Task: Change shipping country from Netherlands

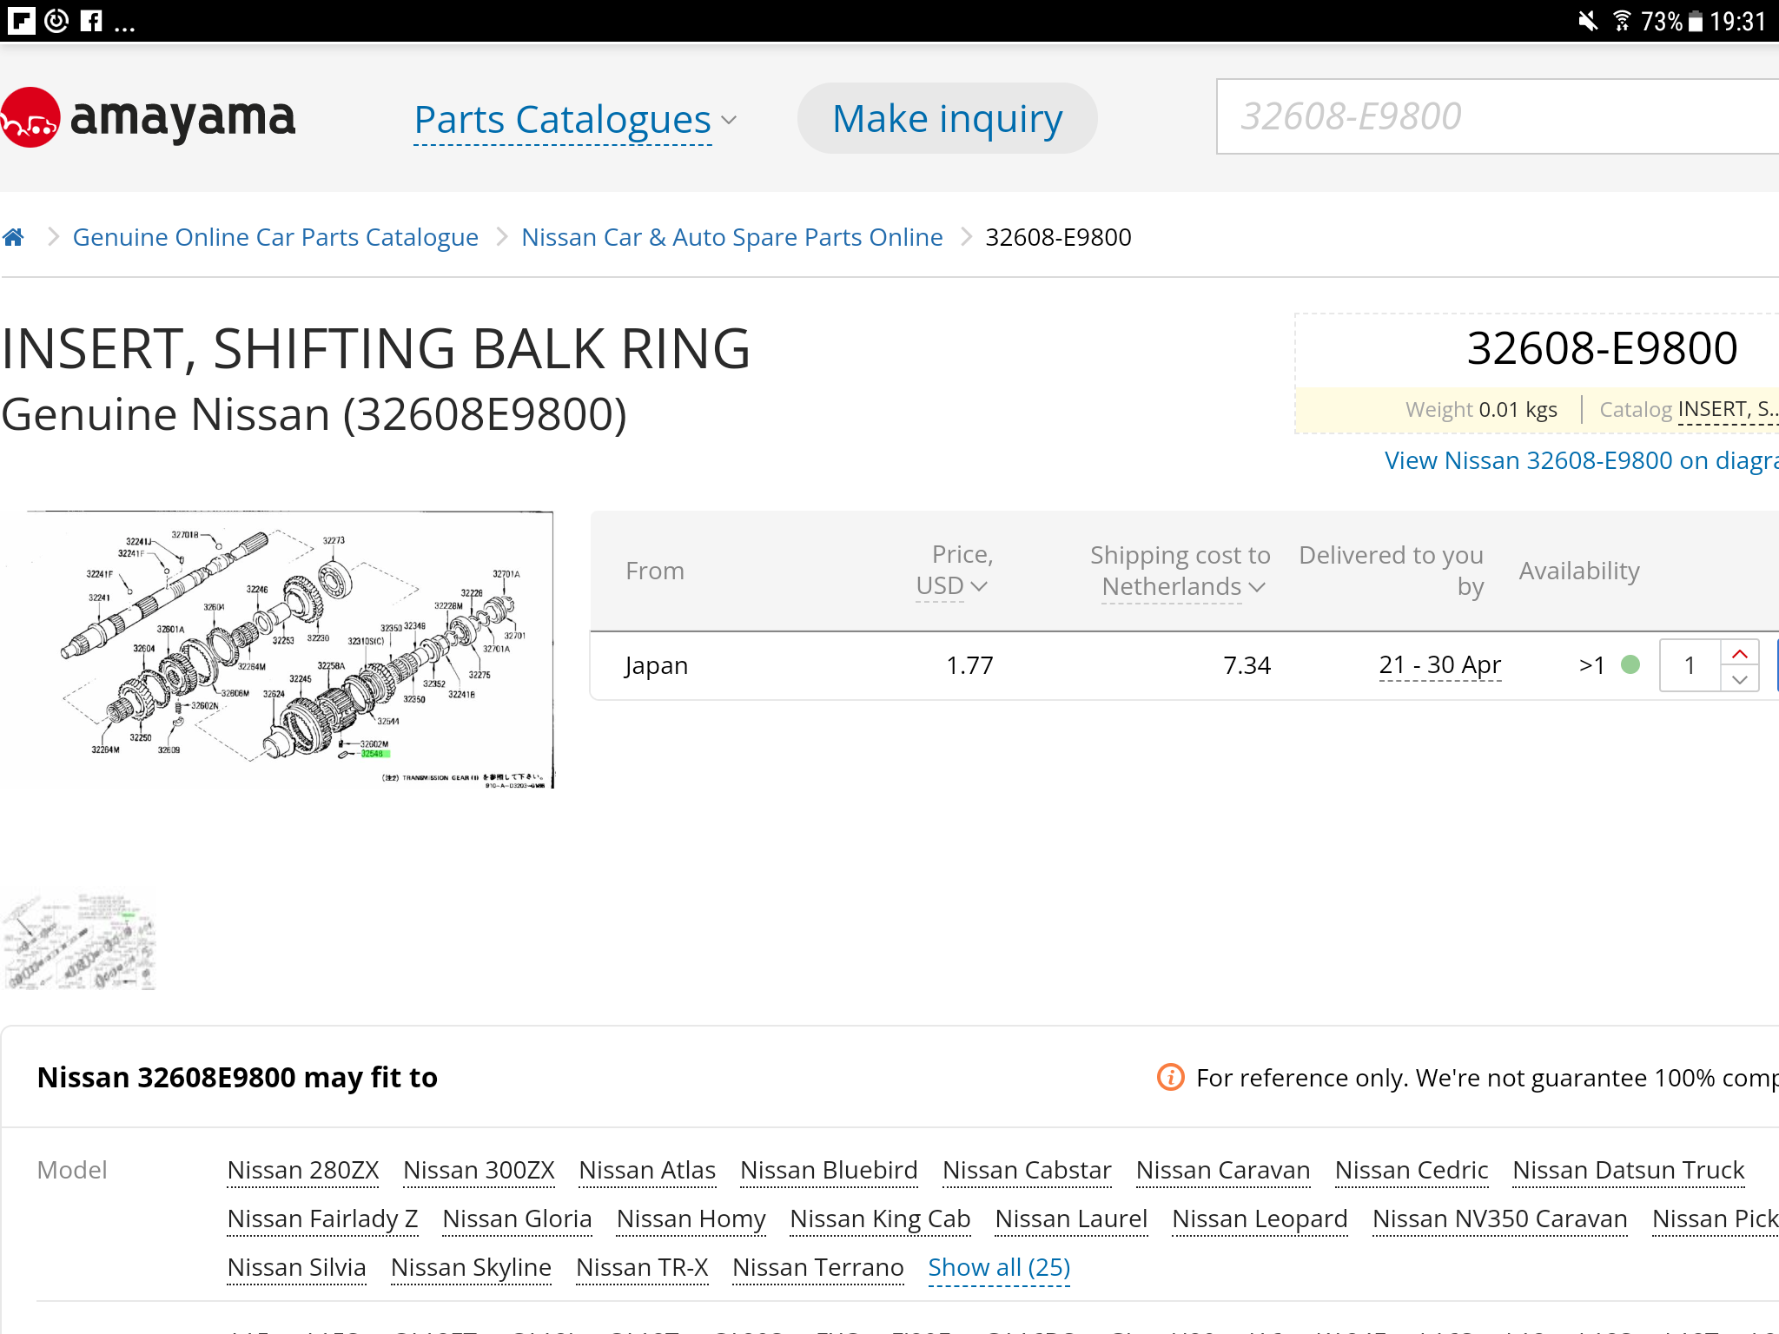Action: 1183,587
